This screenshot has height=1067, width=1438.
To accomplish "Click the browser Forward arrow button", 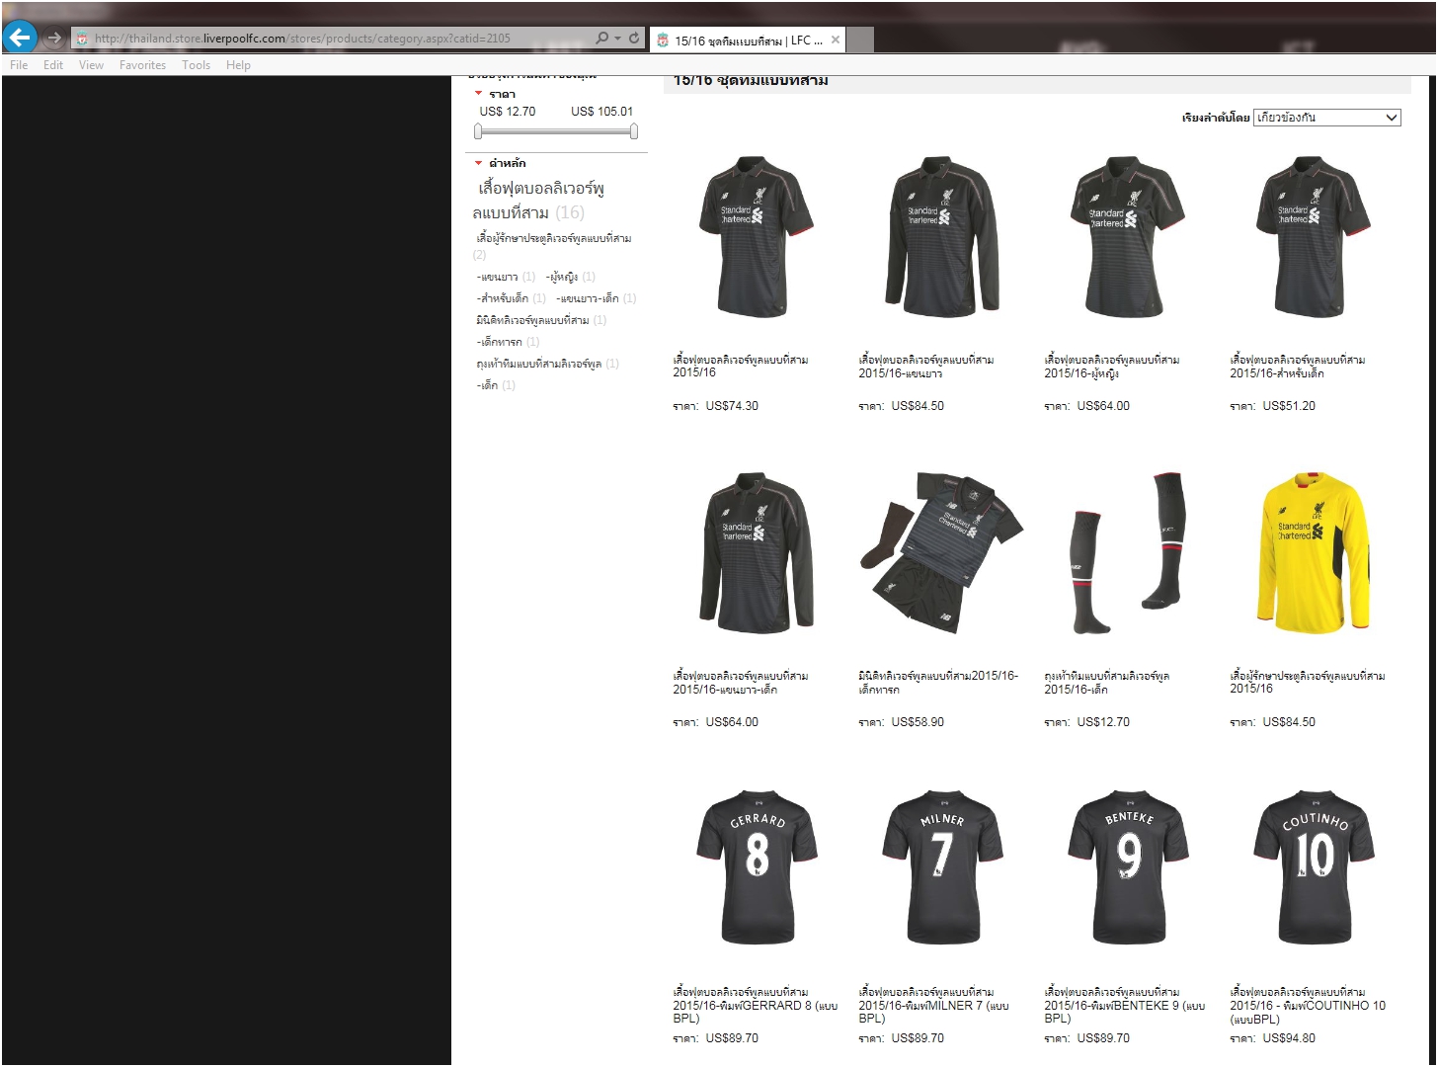I will 54,39.
